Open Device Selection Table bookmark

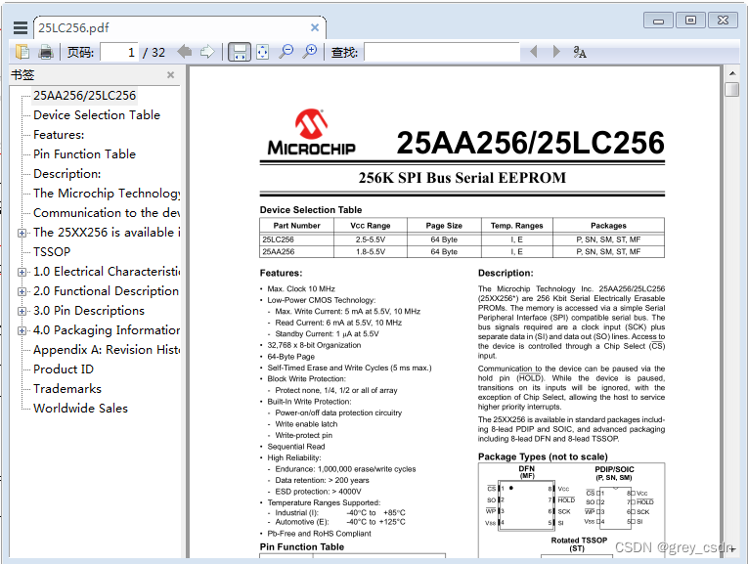coord(97,115)
